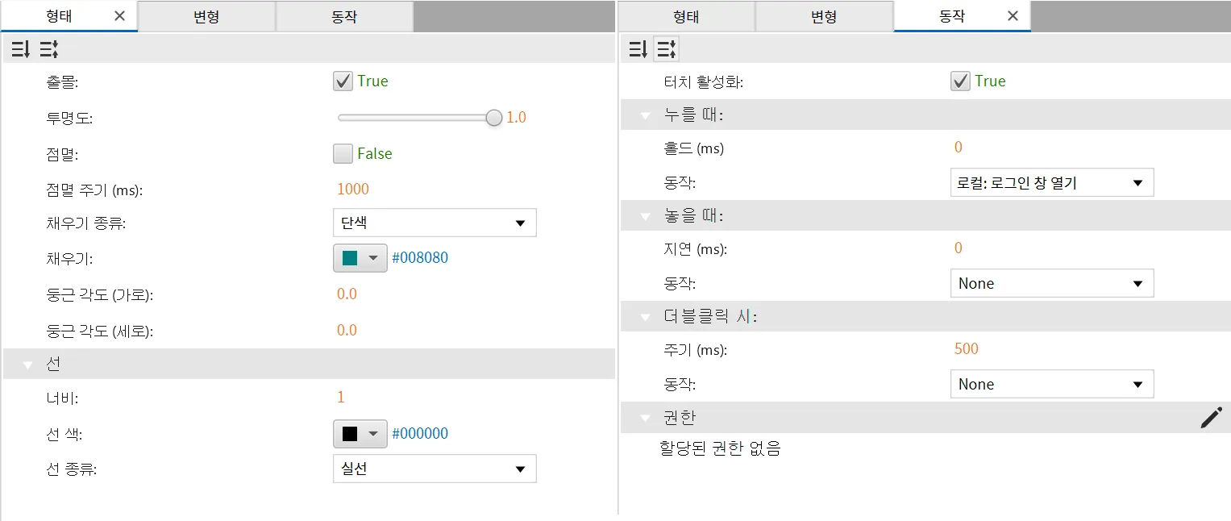The height and width of the screenshot is (521, 1231).
Task: Click the pencil edit icon for 권한
Action: pos(1211,417)
